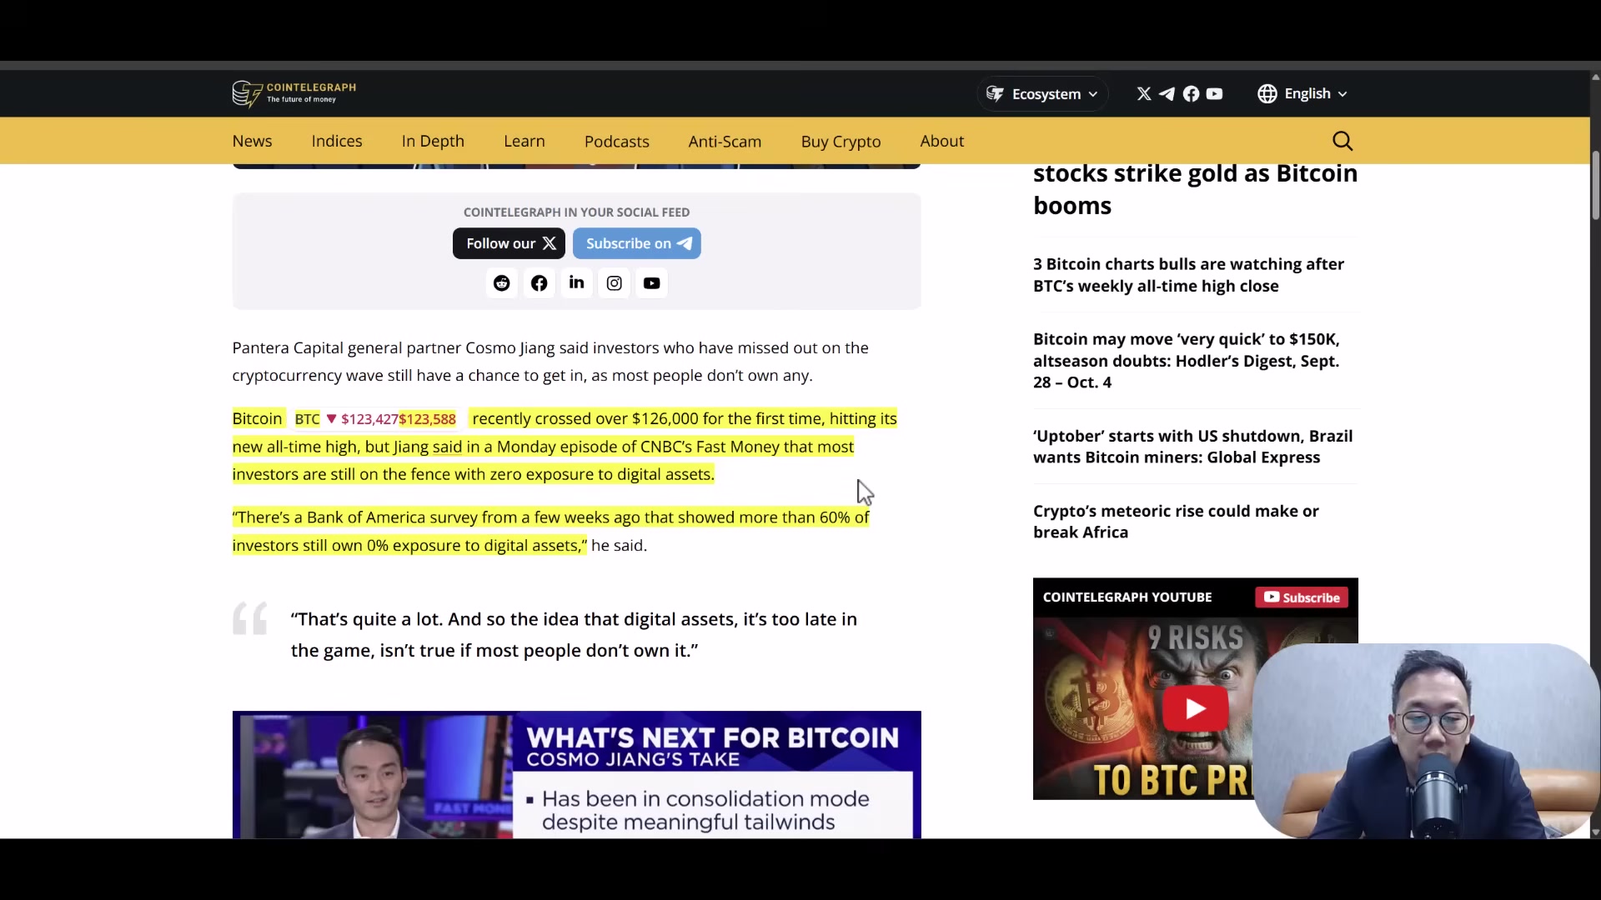Click the LinkedIn icon under the social feed banner
1601x900 pixels.
click(576, 283)
